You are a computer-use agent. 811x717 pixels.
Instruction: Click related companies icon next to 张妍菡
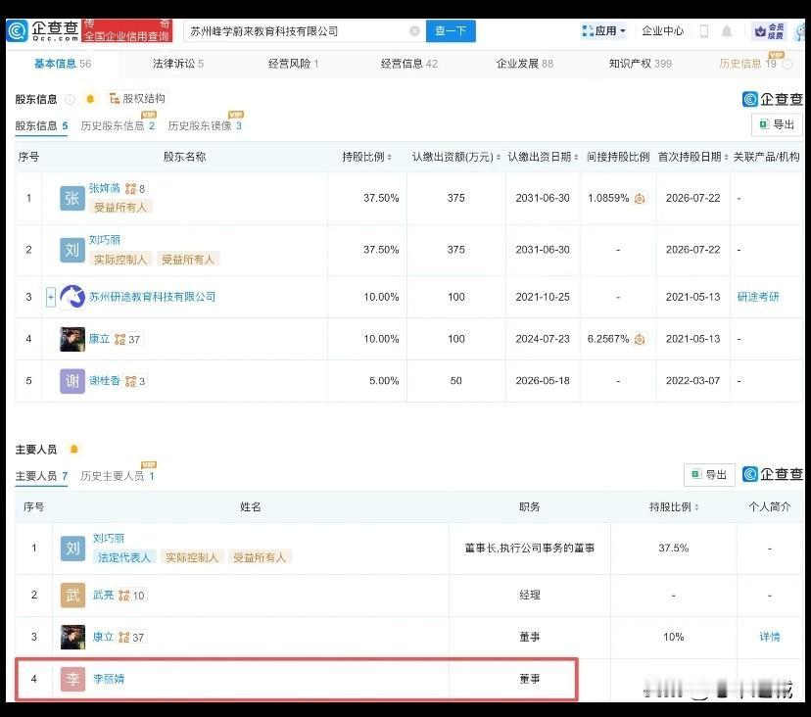coord(131,189)
